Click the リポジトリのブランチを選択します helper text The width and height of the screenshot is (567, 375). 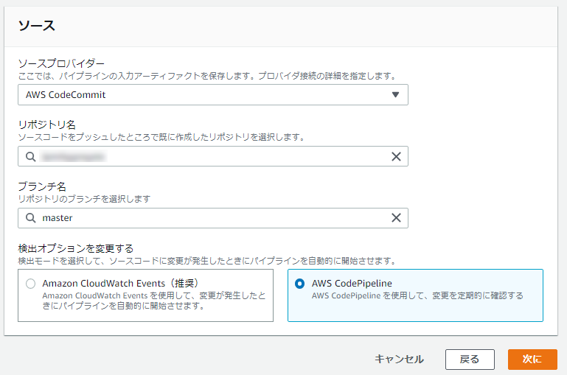[84, 199]
